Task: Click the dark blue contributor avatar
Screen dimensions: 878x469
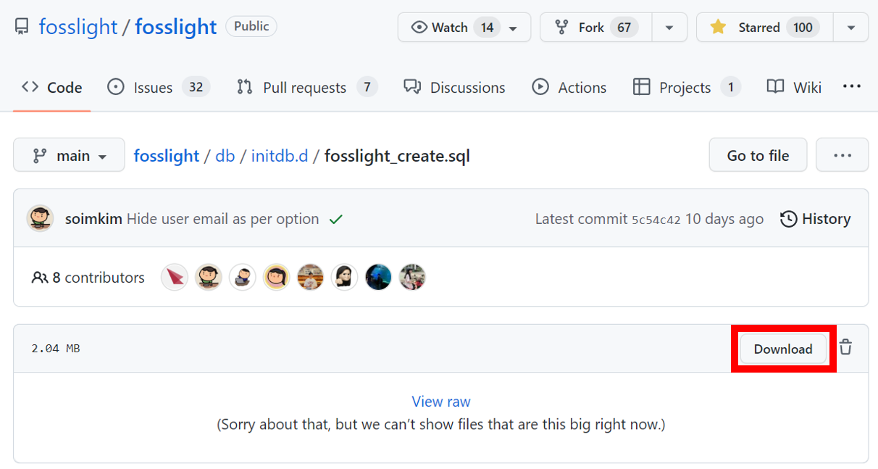Action: [x=378, y=277]
